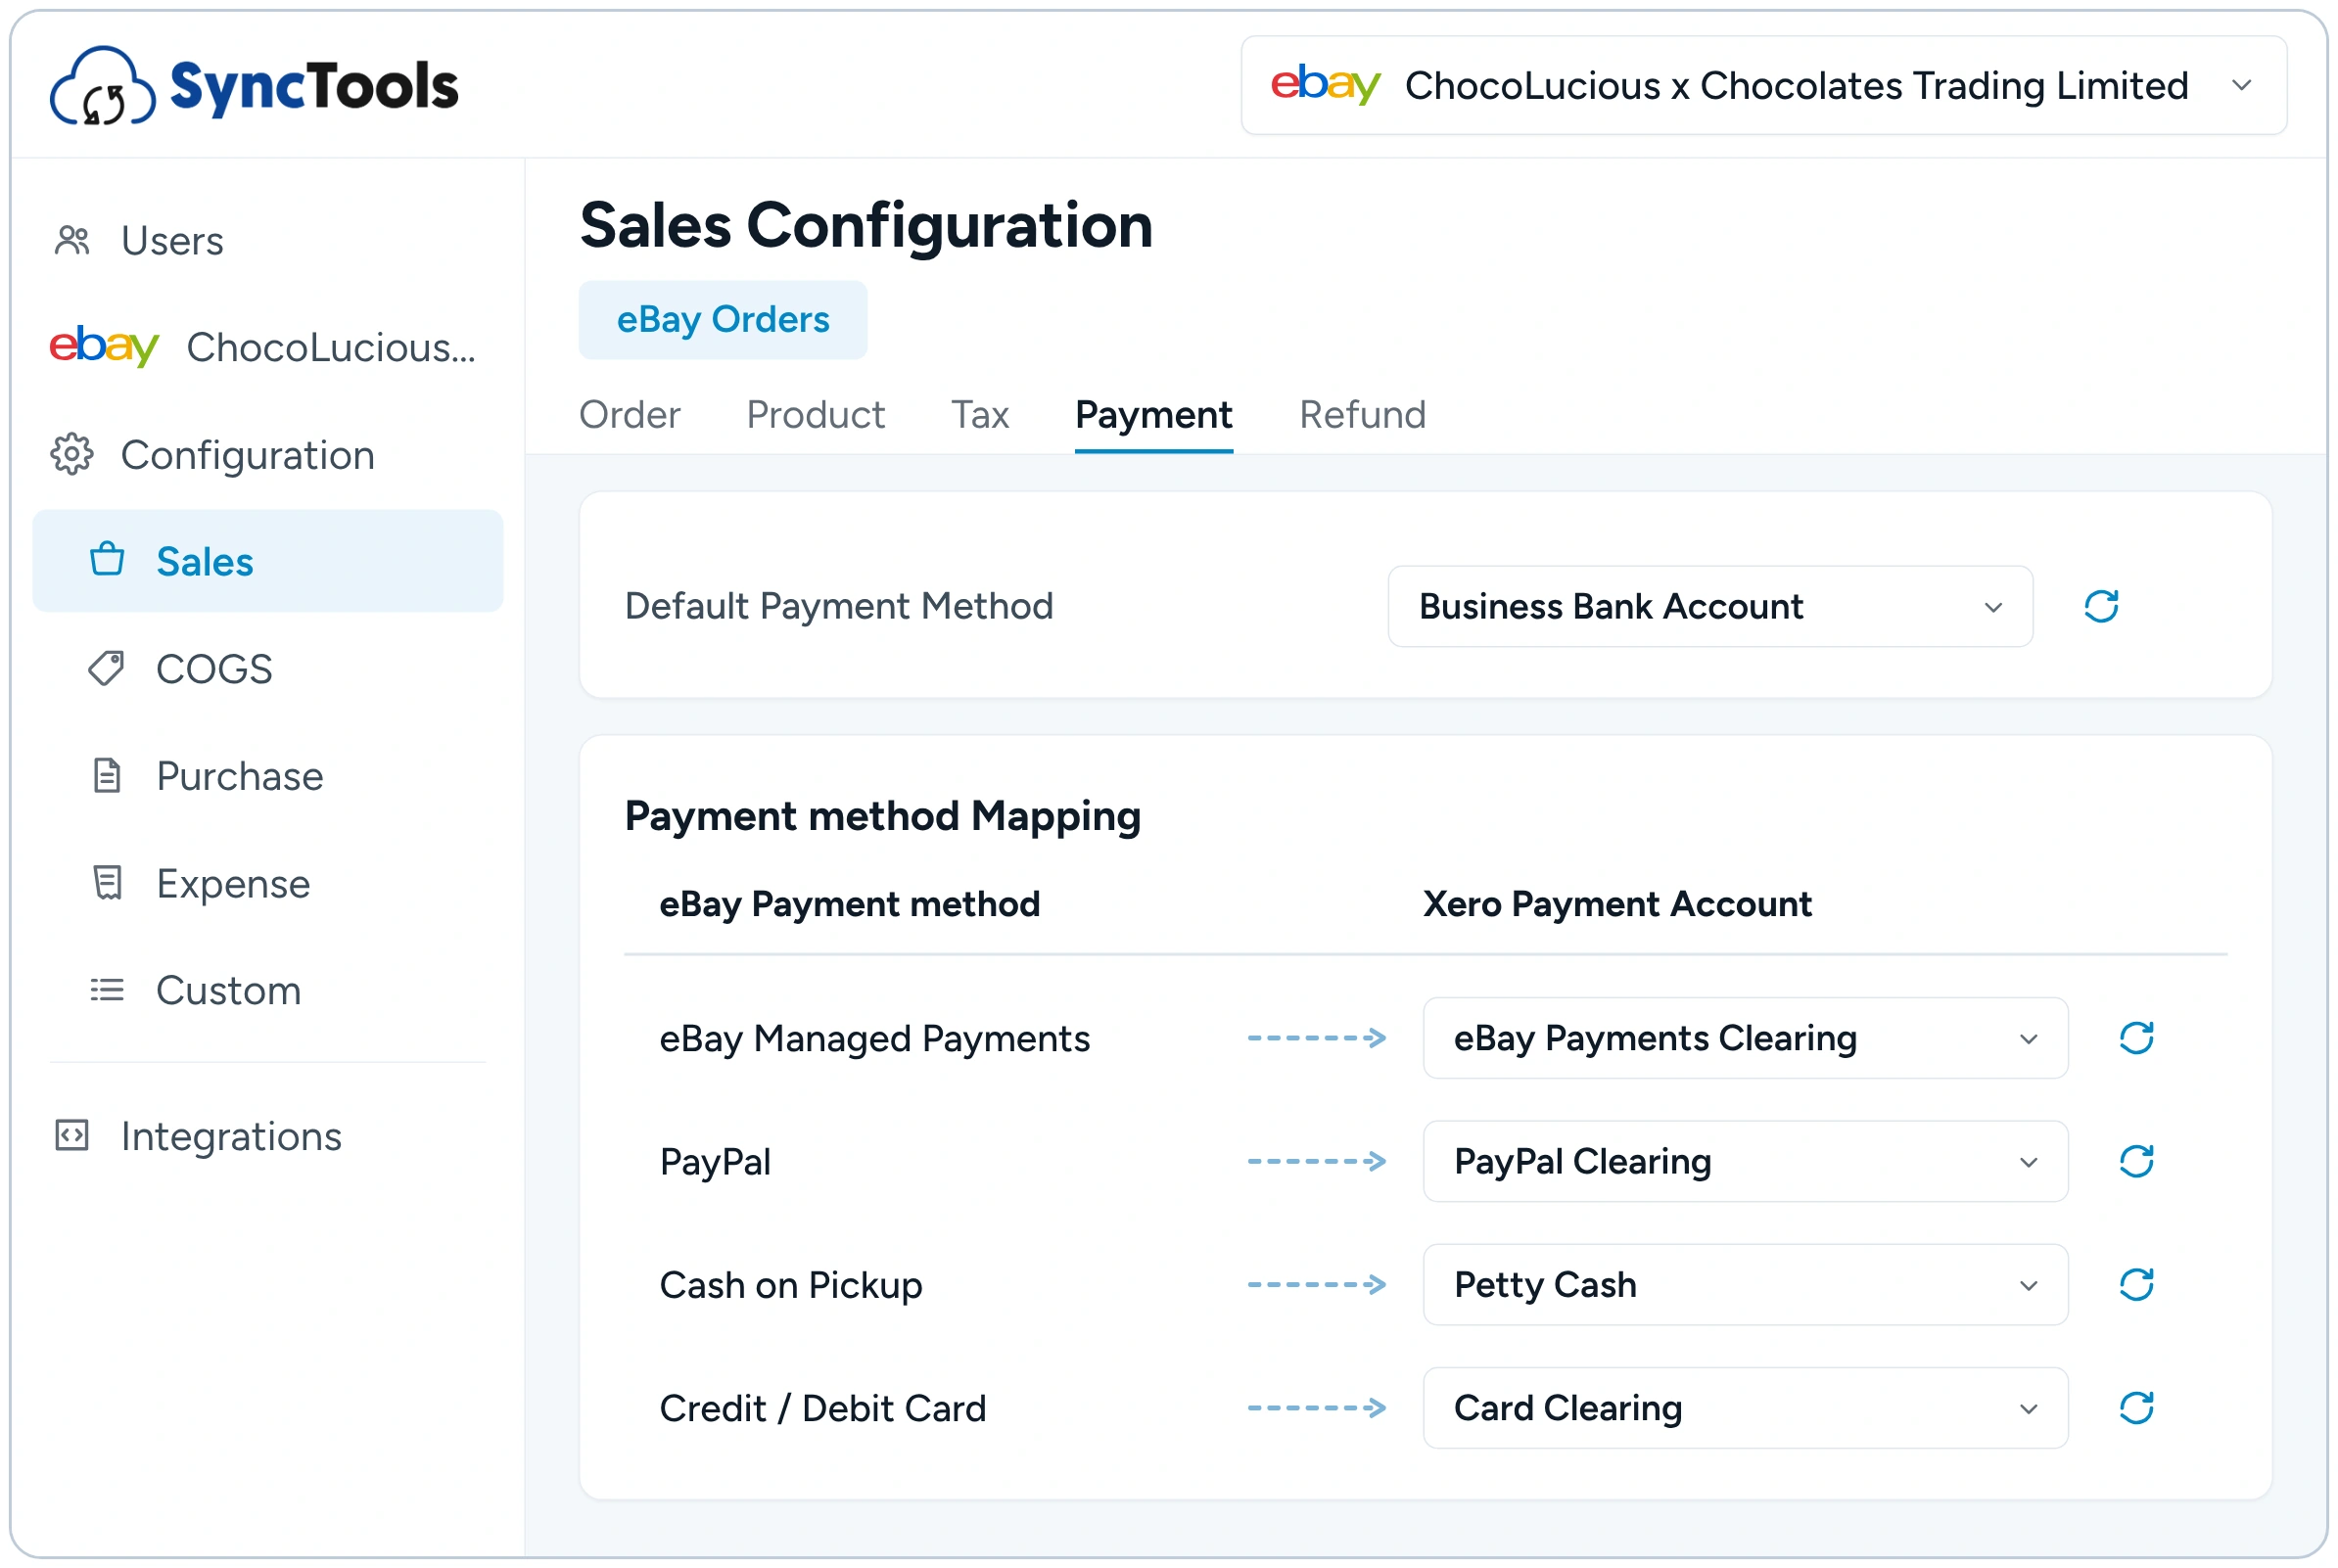2338x1568 pixels.
Task: Open the Users page in sidebar
Action: coord(172,241)
